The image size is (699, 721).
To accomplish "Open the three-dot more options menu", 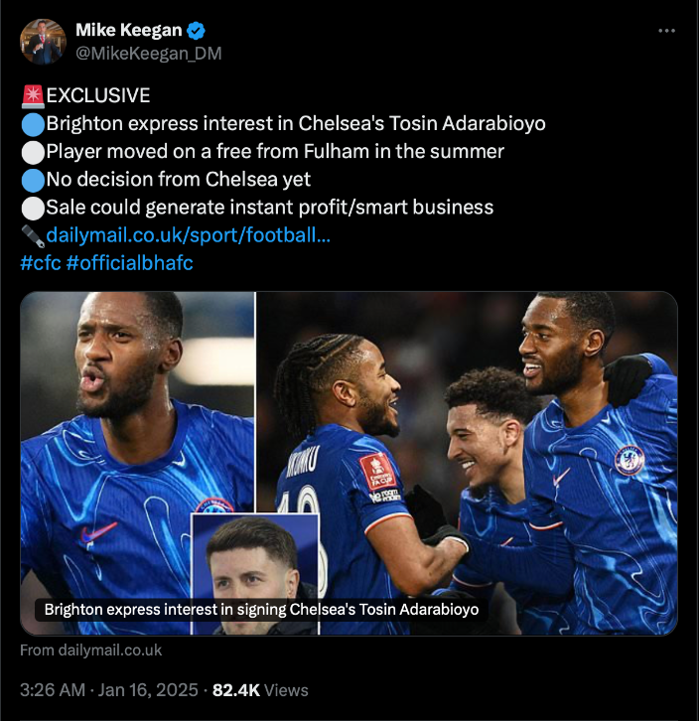I will tap(667, 31).
